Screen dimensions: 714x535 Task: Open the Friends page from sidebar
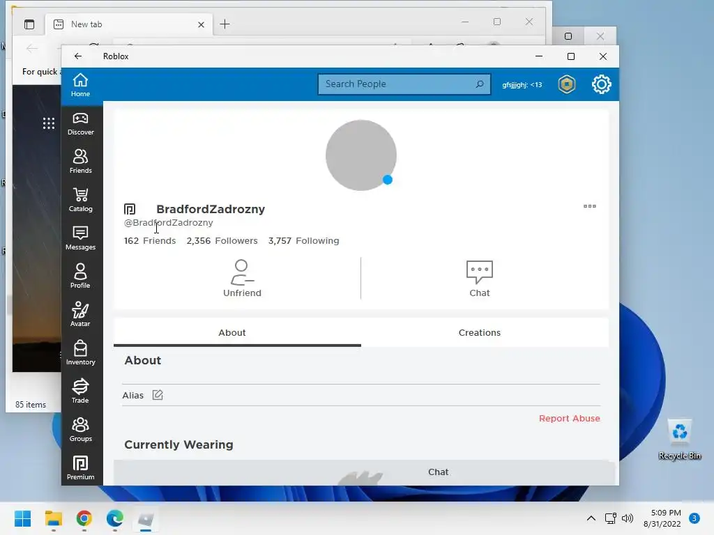(80, 162)
